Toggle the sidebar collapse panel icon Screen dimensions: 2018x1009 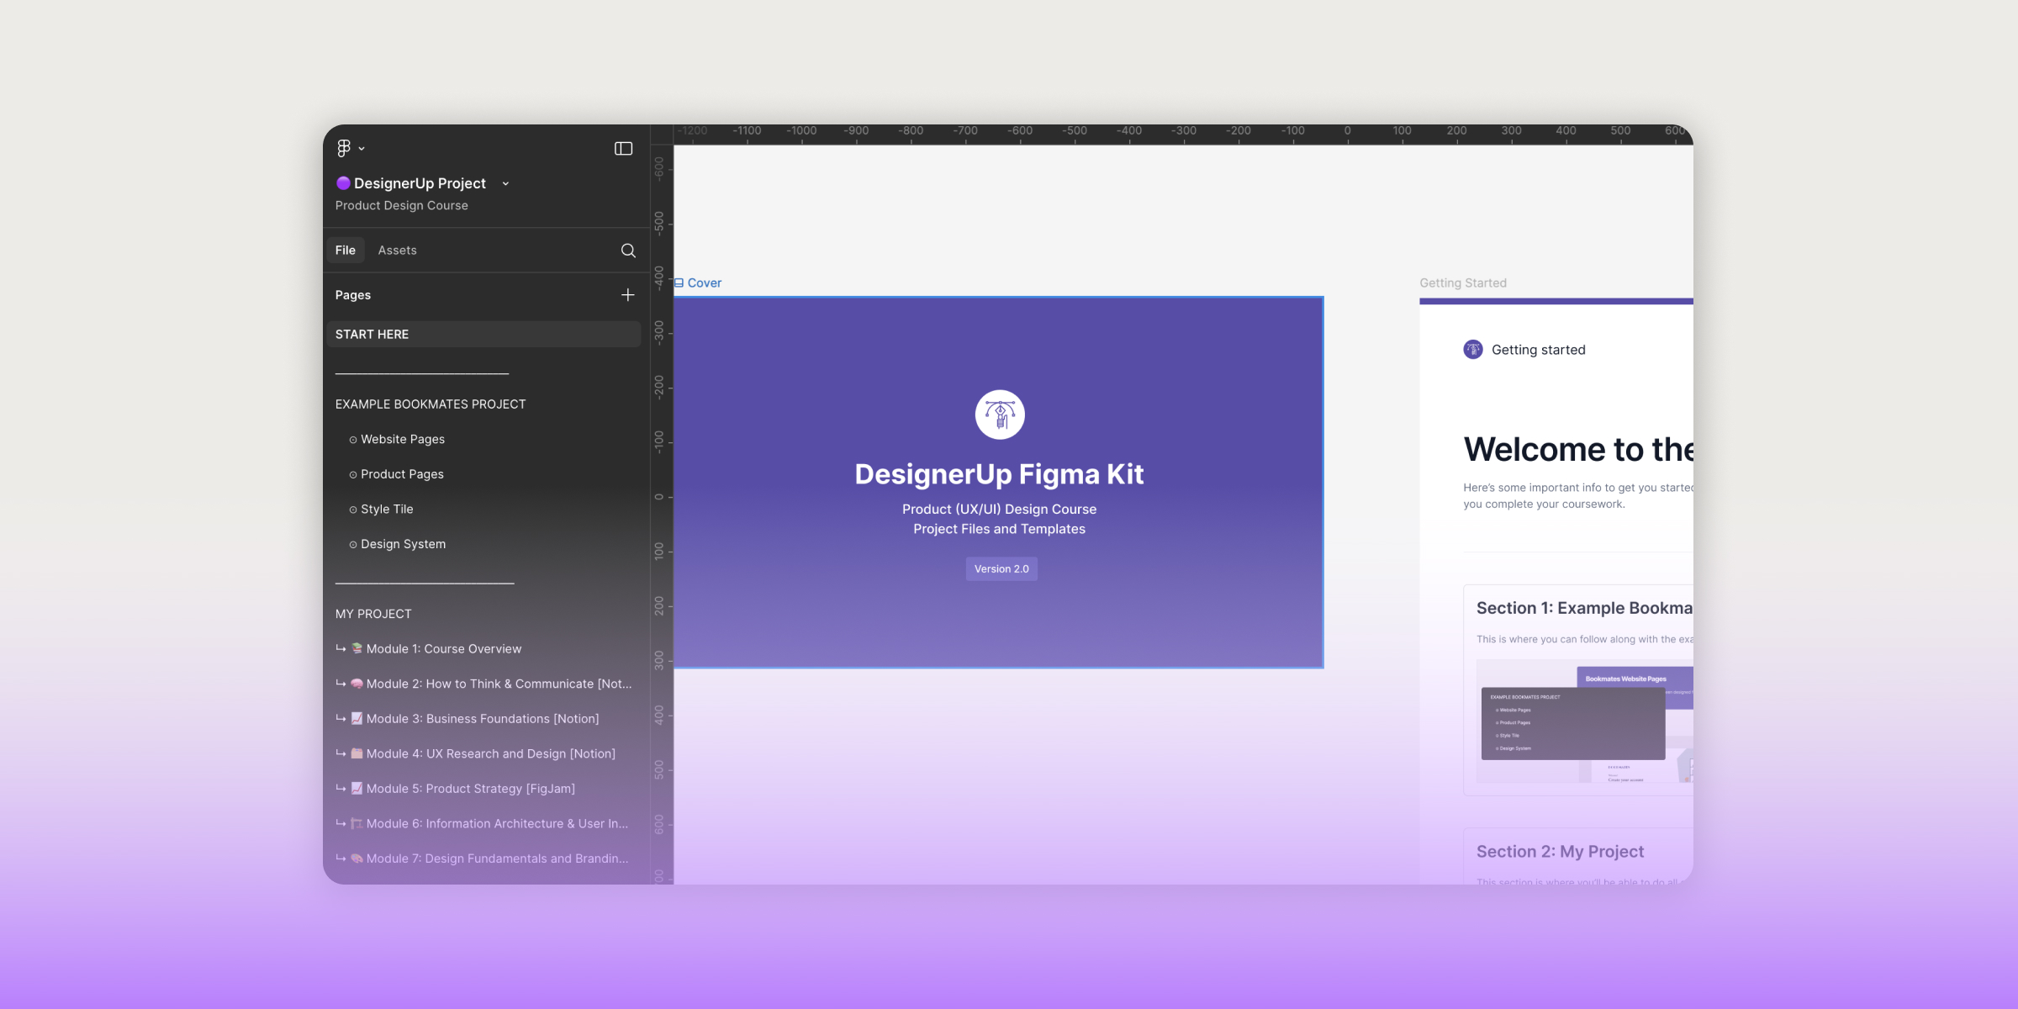tap(623, 148)
